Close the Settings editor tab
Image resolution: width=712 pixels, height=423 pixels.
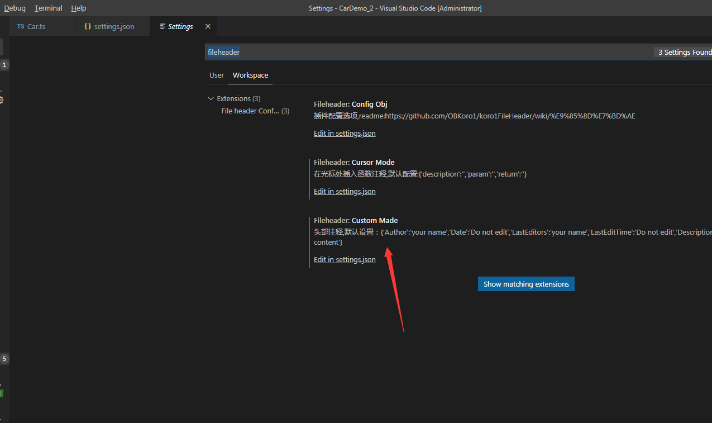(x=208, y=26)
